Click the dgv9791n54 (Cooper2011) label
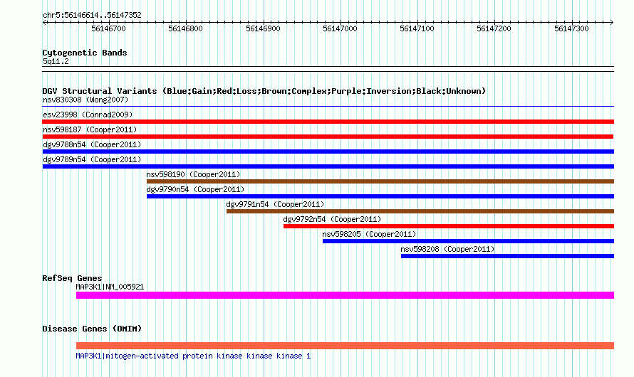 pos(276,204)
